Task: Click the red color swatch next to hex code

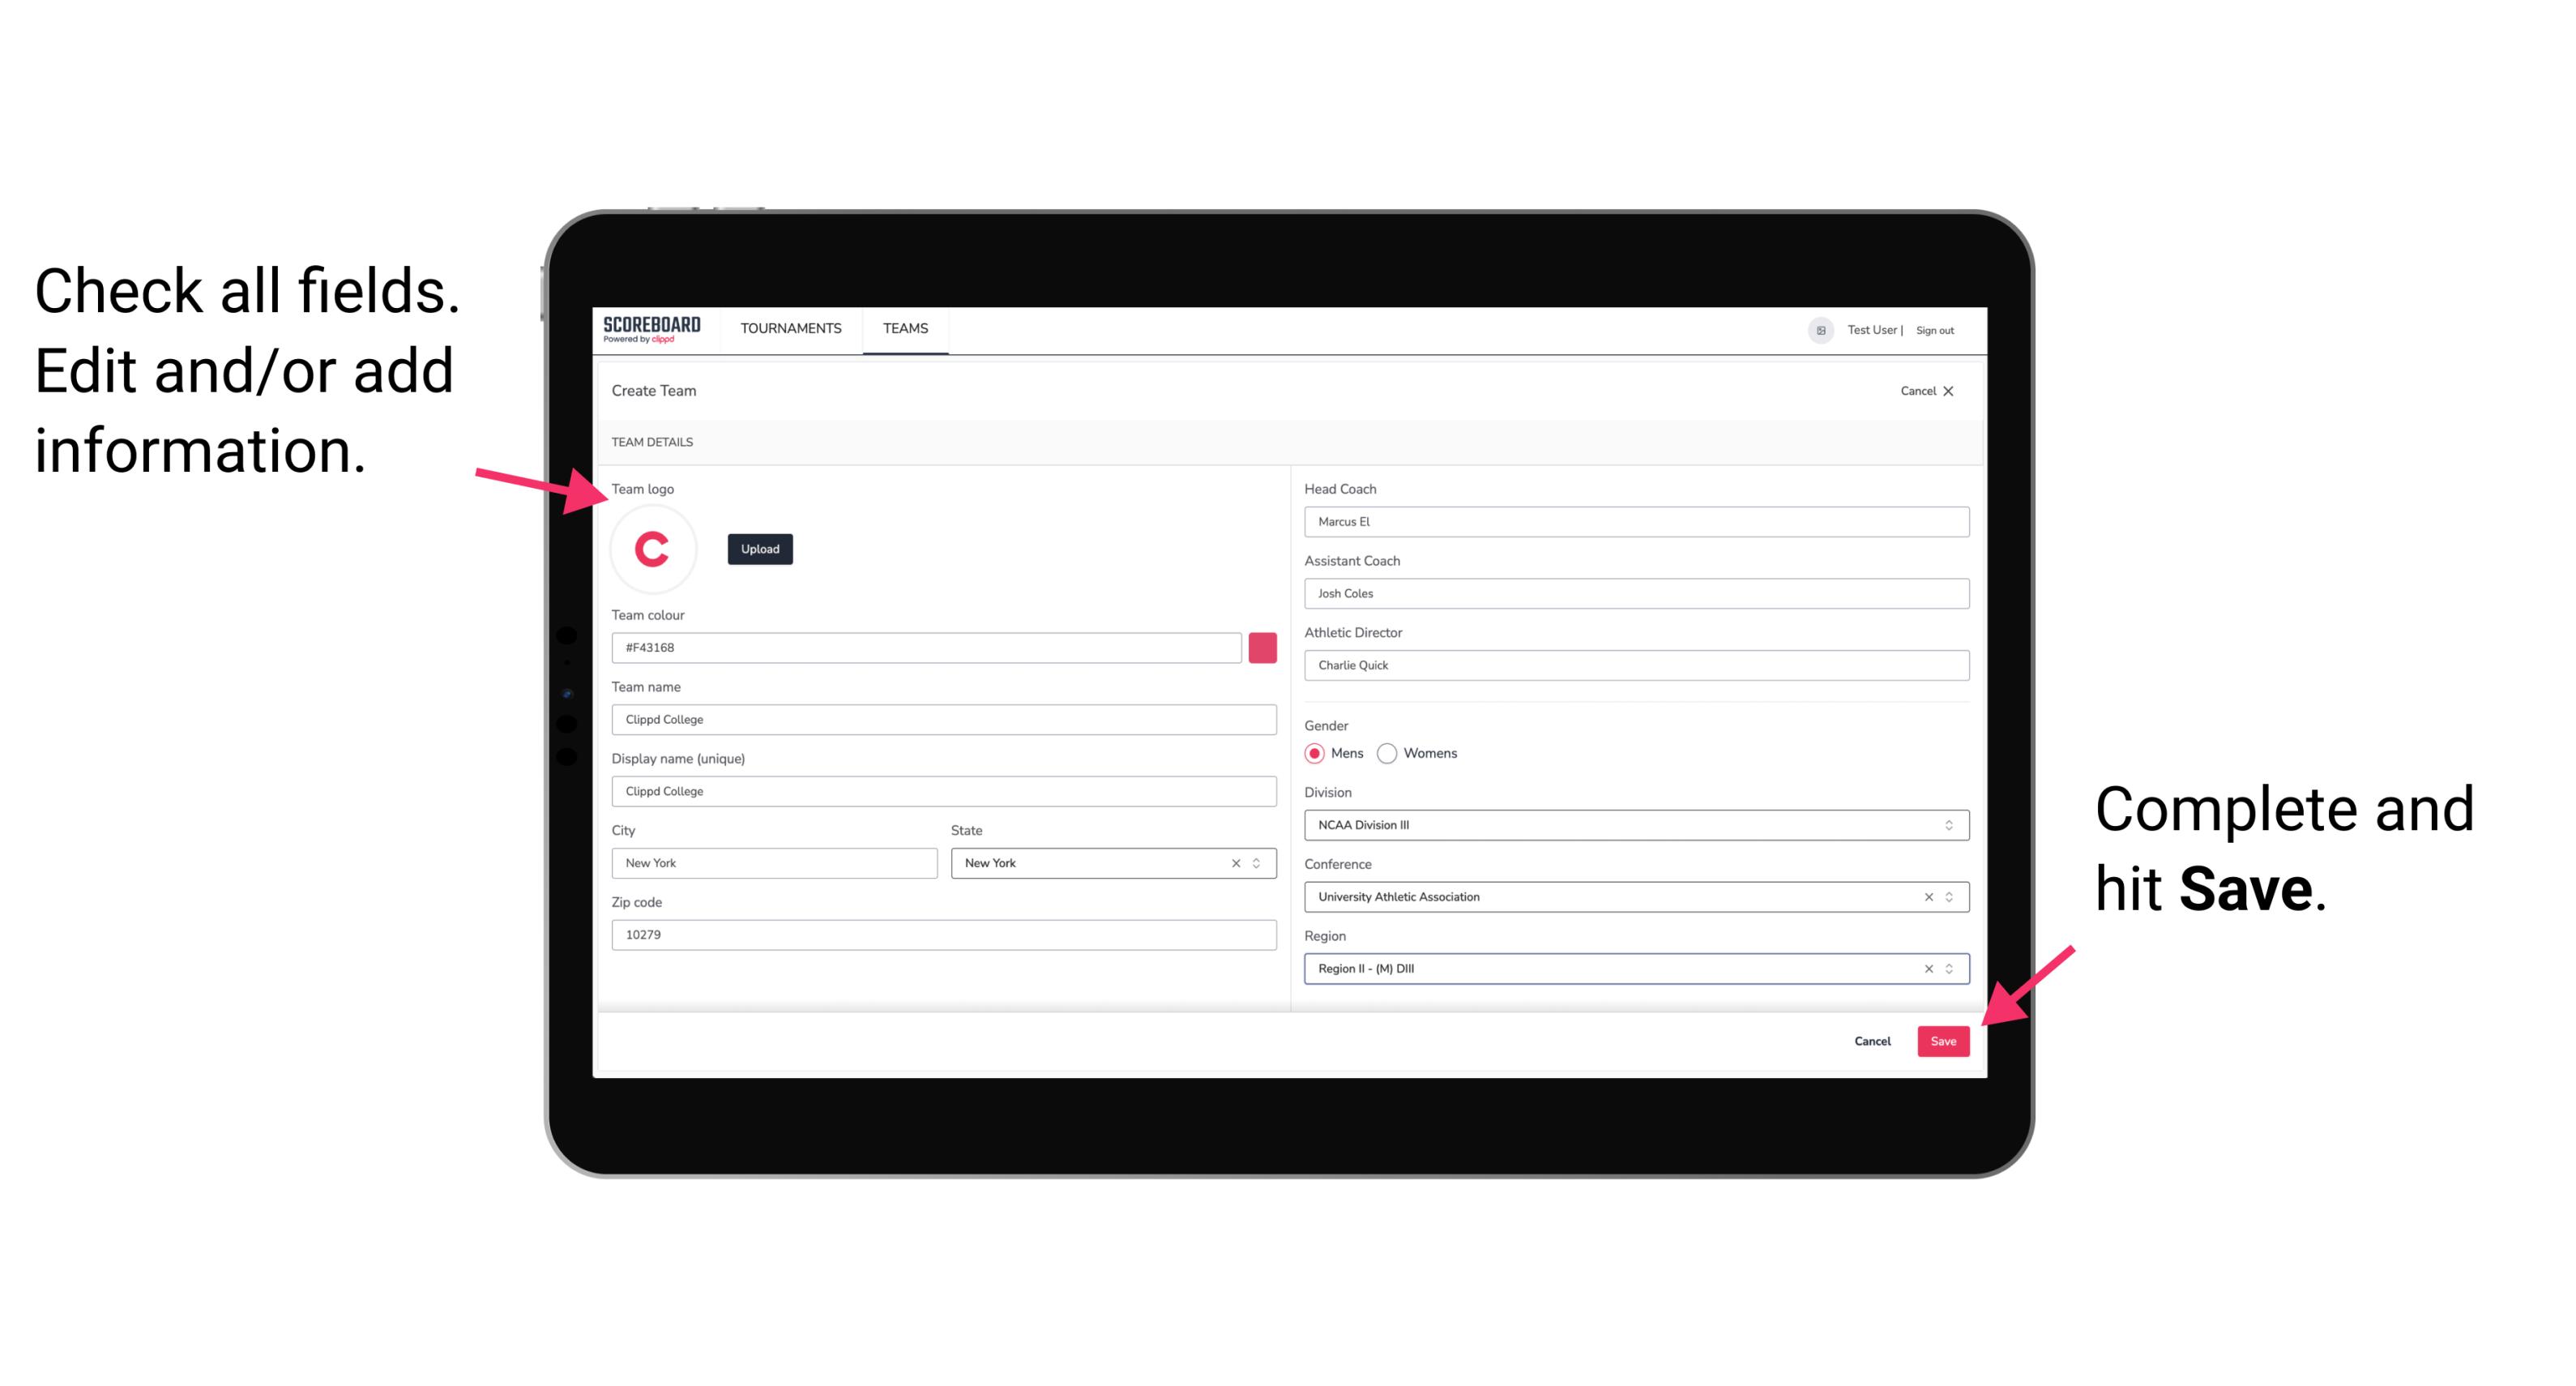Action: [x=1262, y=648]
